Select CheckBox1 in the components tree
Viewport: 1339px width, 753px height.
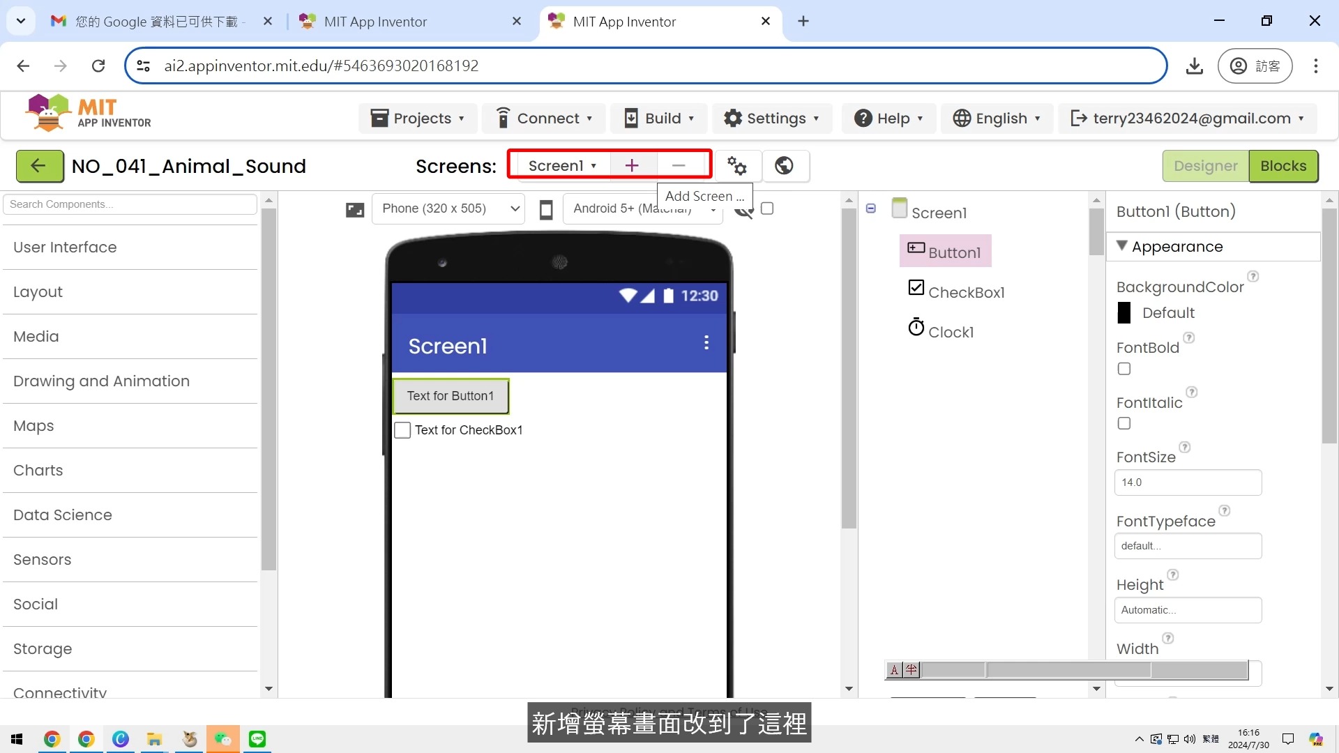point(965,292)
